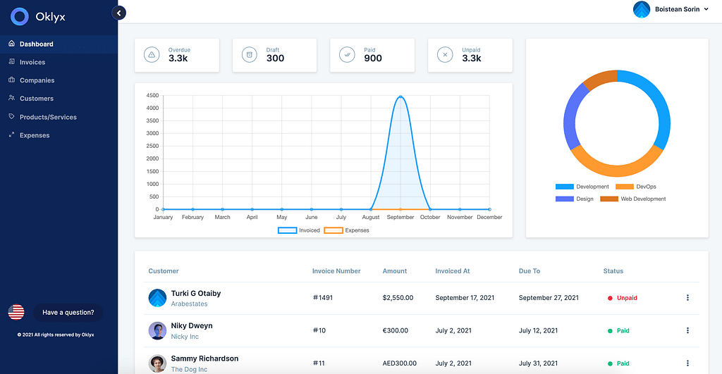722x374 pixels.
Task: Click the US flag language icon
Action: pyautogui.click(x=16, y=312)
